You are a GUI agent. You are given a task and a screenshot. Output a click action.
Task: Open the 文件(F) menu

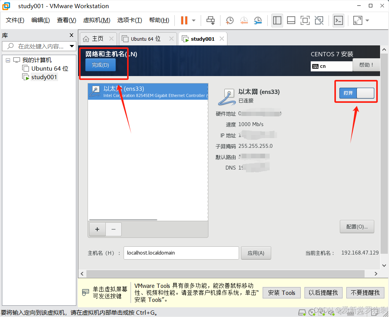(x=15, y=20)
